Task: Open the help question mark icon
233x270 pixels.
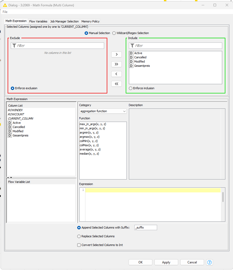Action: pos(210,262)
